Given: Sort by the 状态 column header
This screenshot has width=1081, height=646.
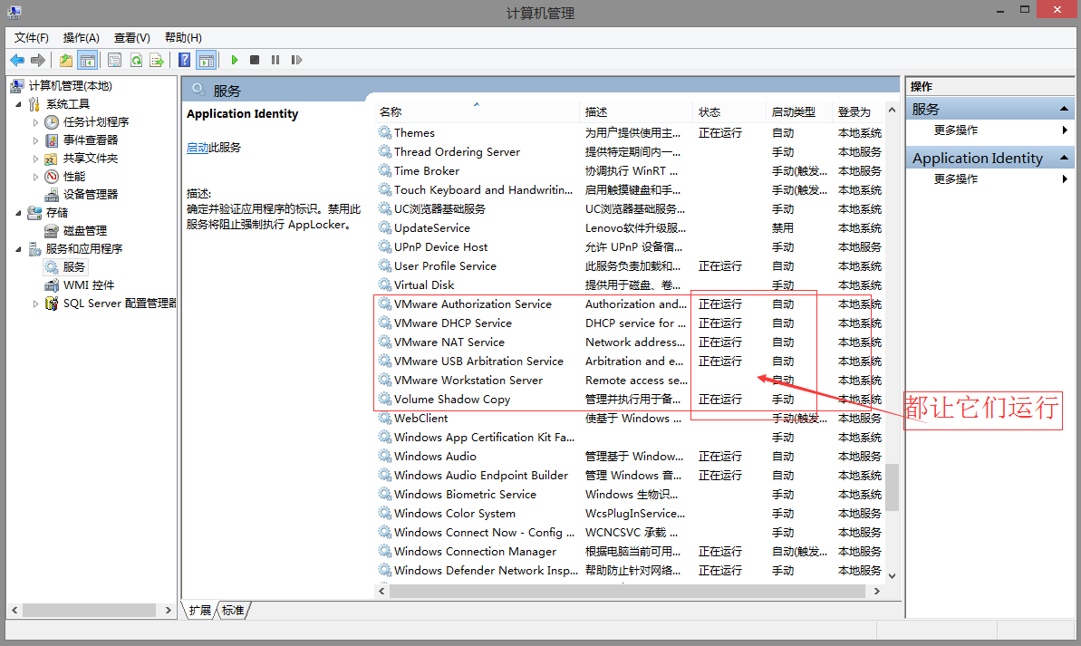Looking at the screenshot, I should pos(729,111).
